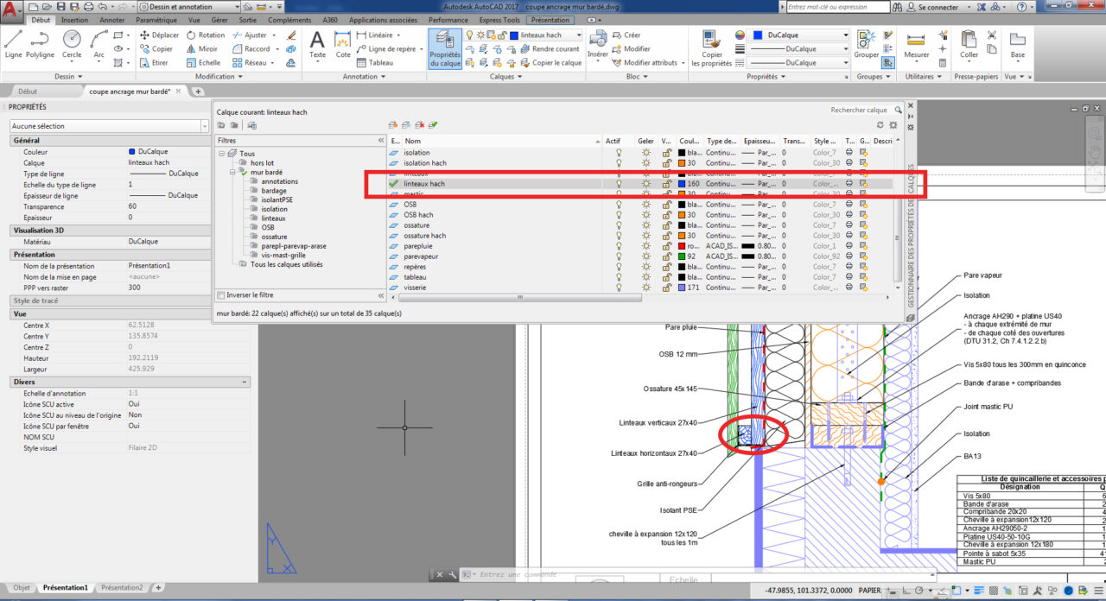
Task: Click Créer block button
Action: (x=627, y=35)
